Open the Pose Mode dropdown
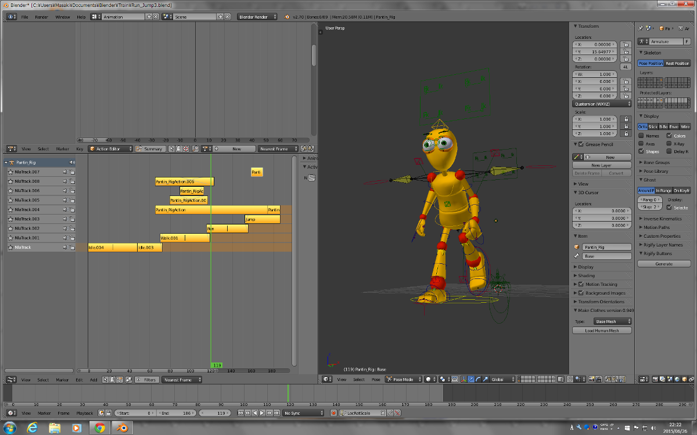 click(x=403, y=379)
